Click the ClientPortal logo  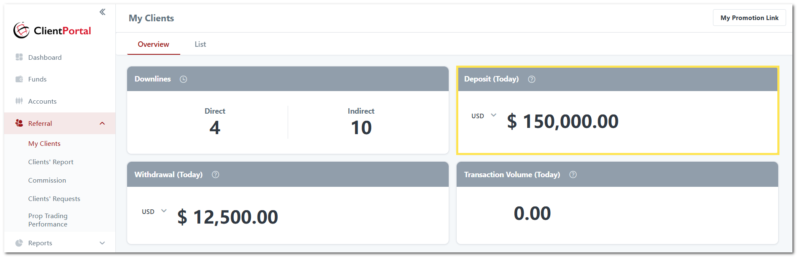pyautogui.click(x=52, y=31)
